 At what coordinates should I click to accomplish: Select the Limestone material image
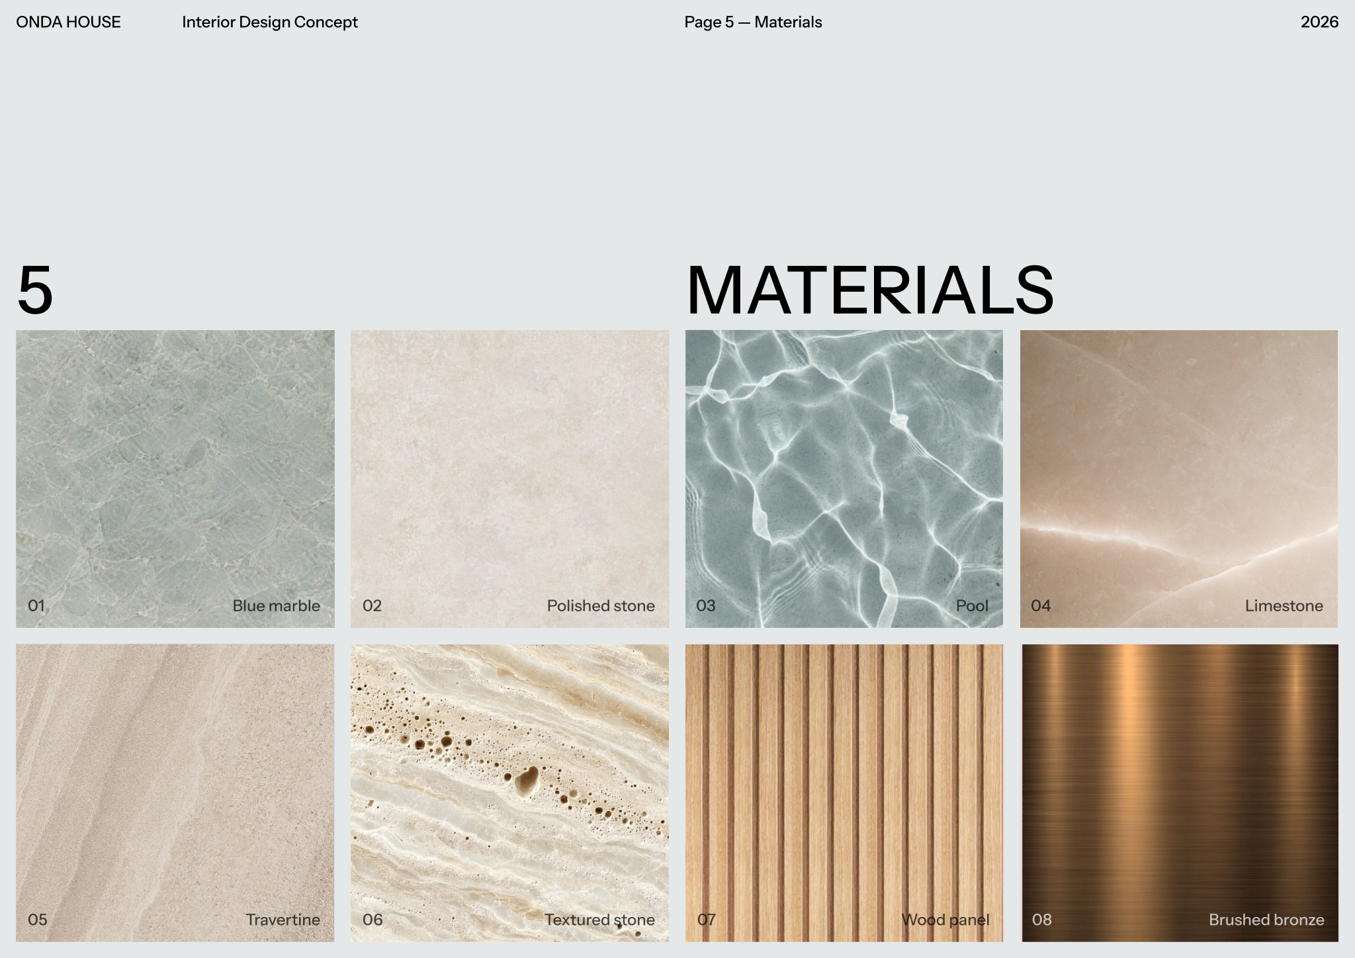click(1179, 479)
